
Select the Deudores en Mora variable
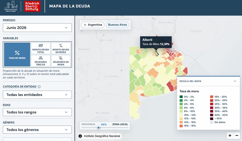[x=61, y=61]
